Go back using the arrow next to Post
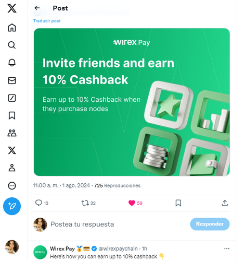The image size is (244, 261). point(37,8)
